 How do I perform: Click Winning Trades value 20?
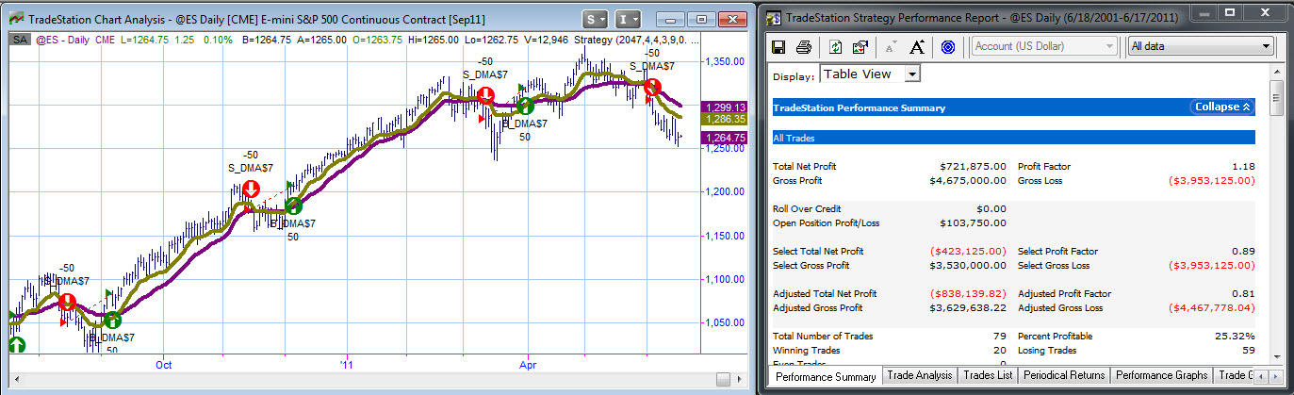[x=1001, y=350]
